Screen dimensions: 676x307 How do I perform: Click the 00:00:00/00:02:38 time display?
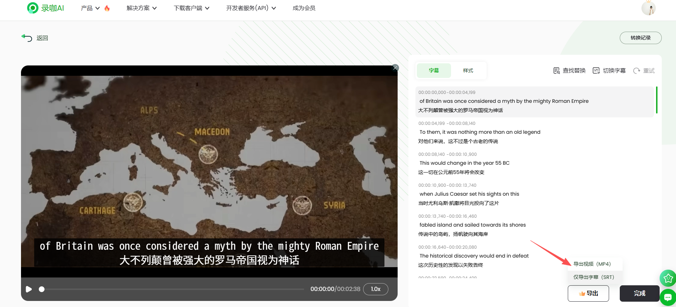[335, 289]
